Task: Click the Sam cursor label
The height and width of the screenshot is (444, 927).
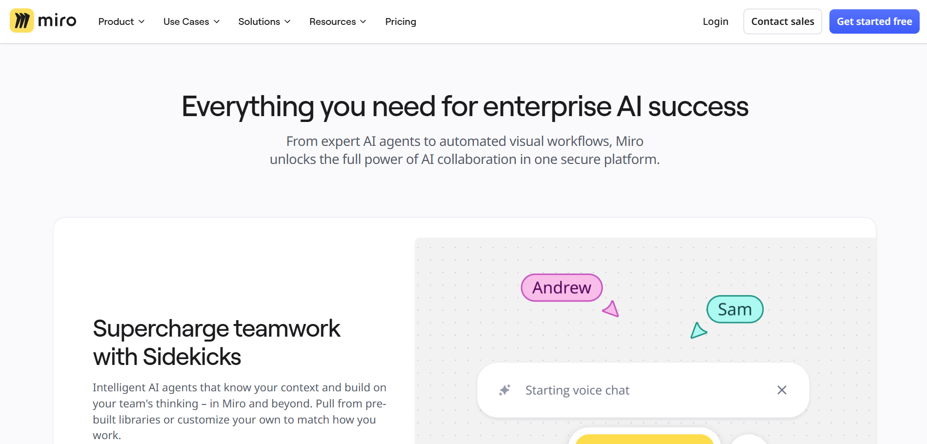Action: (735, 309)
